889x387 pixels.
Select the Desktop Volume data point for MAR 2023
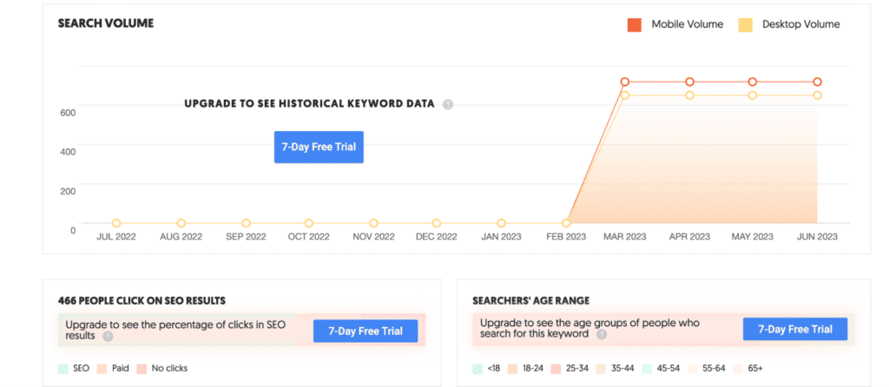pyautogui.click(x=625, y=95)
